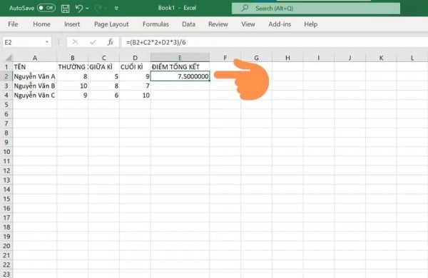Click the Undo arrow icon
The image size is (428, 278).
click(x=79, y=9)
